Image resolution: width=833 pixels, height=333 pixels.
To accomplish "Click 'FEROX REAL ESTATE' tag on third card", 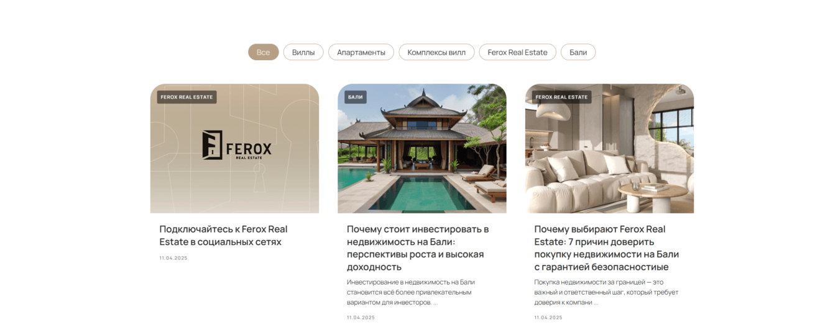I will [561, 97].
